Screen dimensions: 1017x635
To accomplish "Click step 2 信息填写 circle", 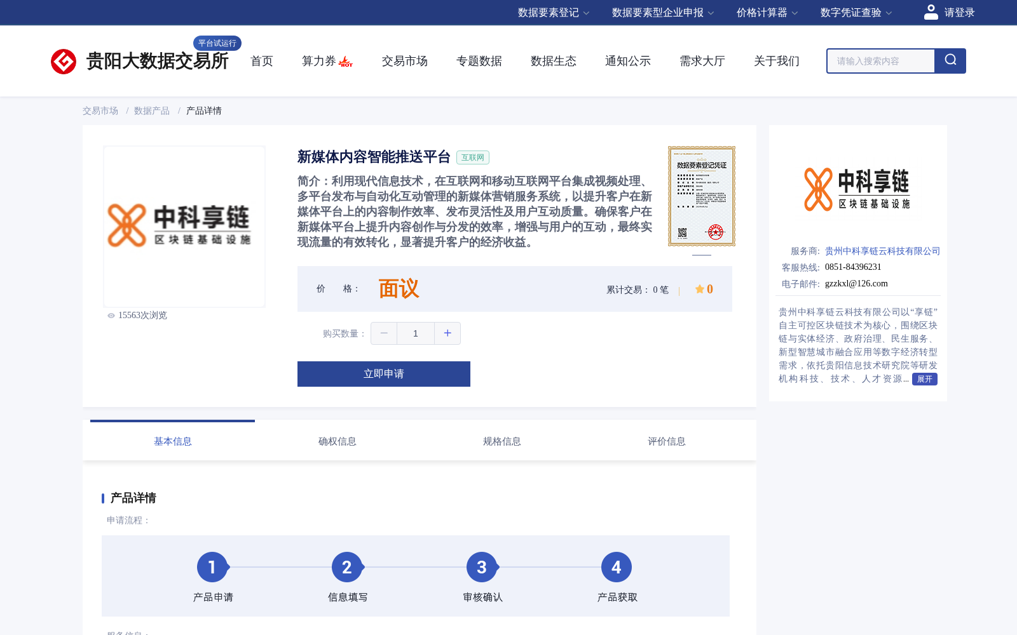I will pyautogui.click(x=347, y=567).
